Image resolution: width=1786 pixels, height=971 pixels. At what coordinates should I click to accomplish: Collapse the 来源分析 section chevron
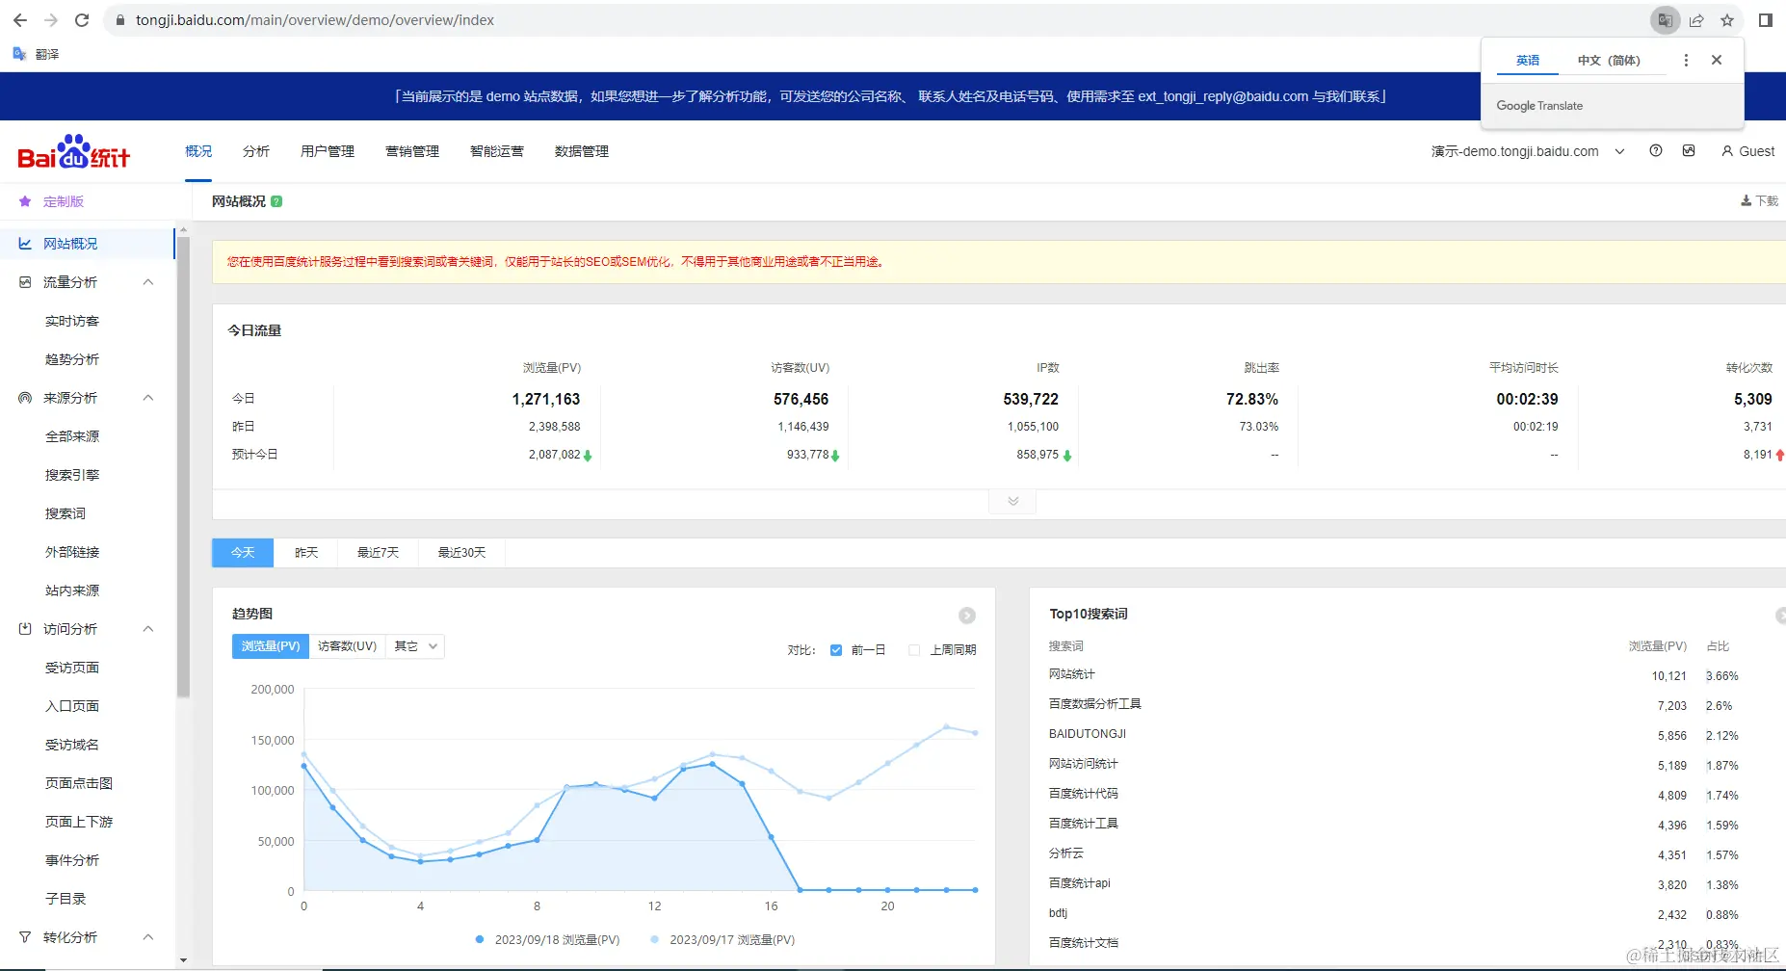(x=148, y=398)
